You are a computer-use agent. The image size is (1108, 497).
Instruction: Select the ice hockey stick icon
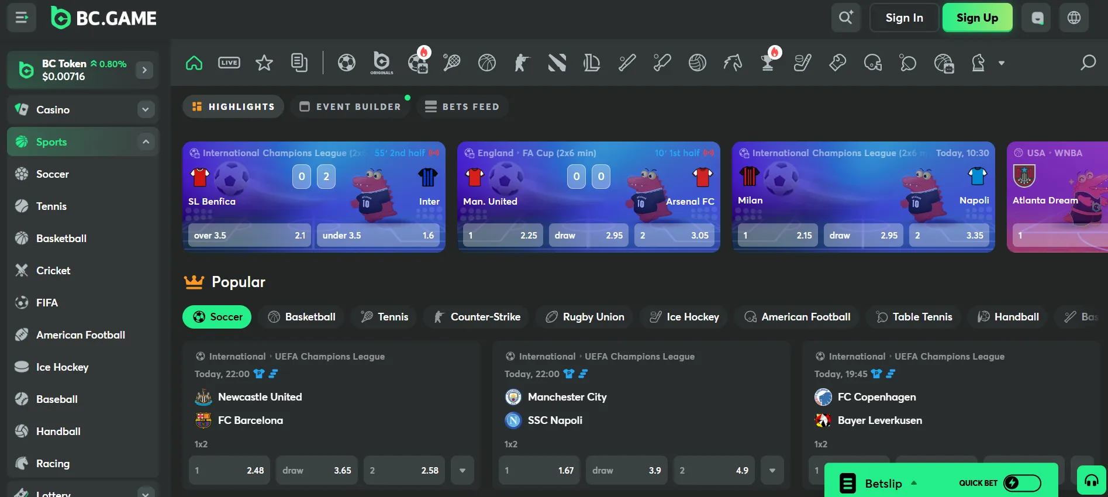[803, 63]
